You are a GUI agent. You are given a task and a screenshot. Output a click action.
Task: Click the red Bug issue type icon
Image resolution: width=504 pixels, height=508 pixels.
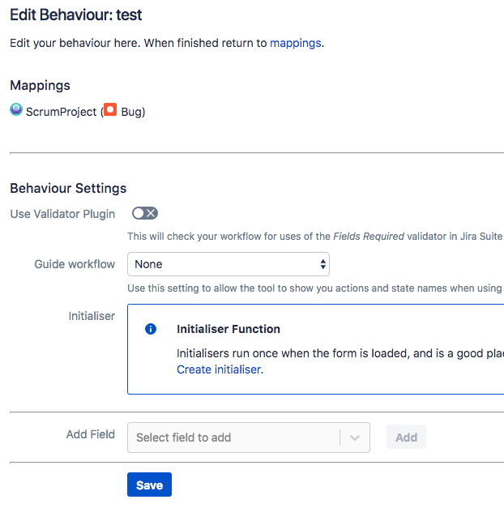(110, 109)
